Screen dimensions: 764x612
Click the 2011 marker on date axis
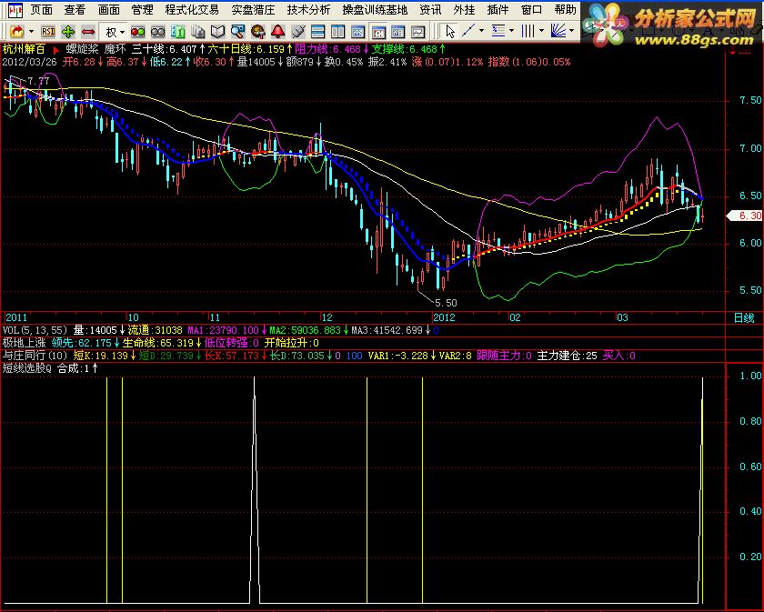16,317
